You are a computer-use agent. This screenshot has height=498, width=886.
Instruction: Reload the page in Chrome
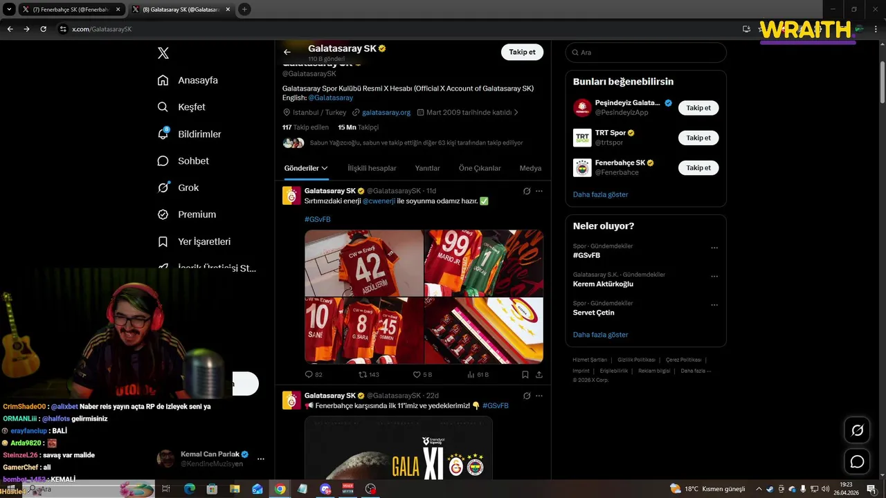pos(44,29)
